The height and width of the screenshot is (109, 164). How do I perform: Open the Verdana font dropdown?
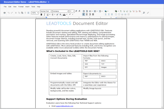(61, 11)
